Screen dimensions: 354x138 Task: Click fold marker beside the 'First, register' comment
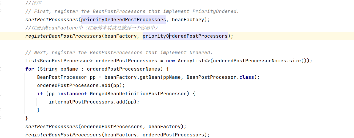(1, 11)
